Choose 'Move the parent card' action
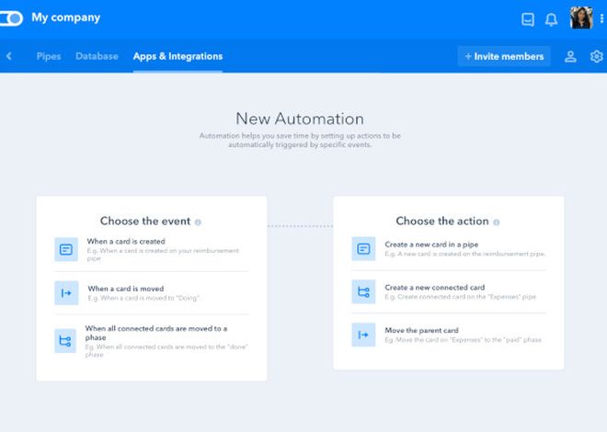The height and width of the screenshot is (432, 607). pos(449,335)
